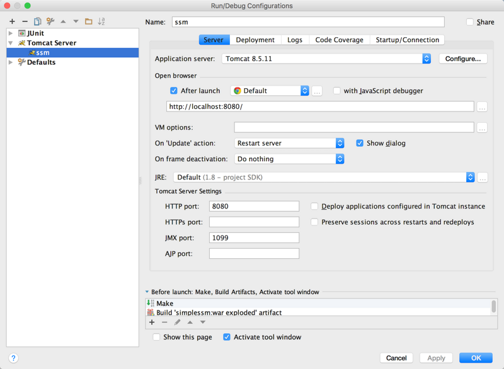Uncheck Activate tool window
The image size is (504, 369).
pyautogui.click(x=227, y=337)
